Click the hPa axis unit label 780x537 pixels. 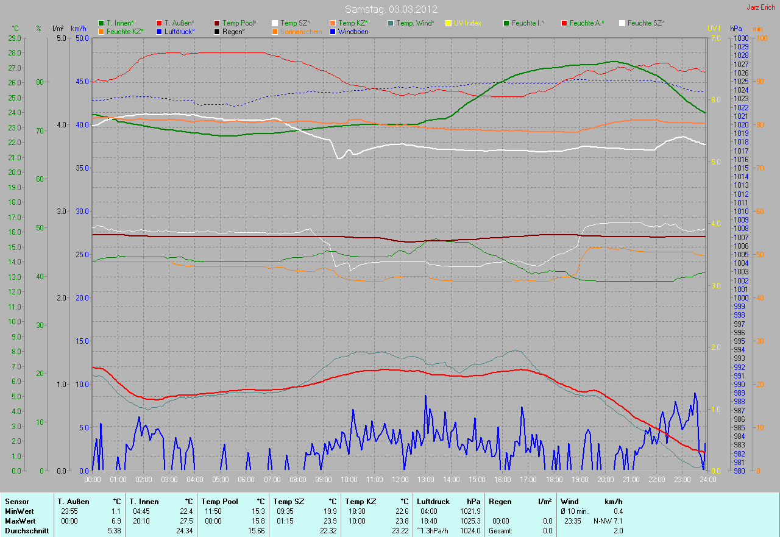[x=737, y=29]
